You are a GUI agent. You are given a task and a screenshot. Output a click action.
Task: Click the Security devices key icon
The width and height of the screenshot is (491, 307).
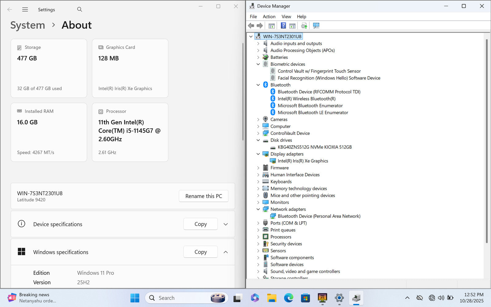[265, 244]
